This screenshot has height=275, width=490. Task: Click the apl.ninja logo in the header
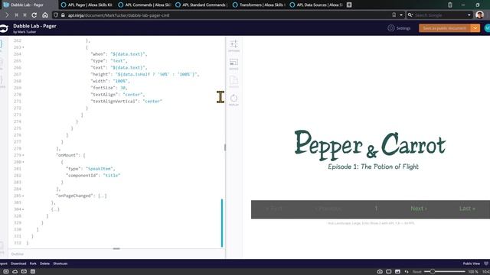[x=4, y=28]
